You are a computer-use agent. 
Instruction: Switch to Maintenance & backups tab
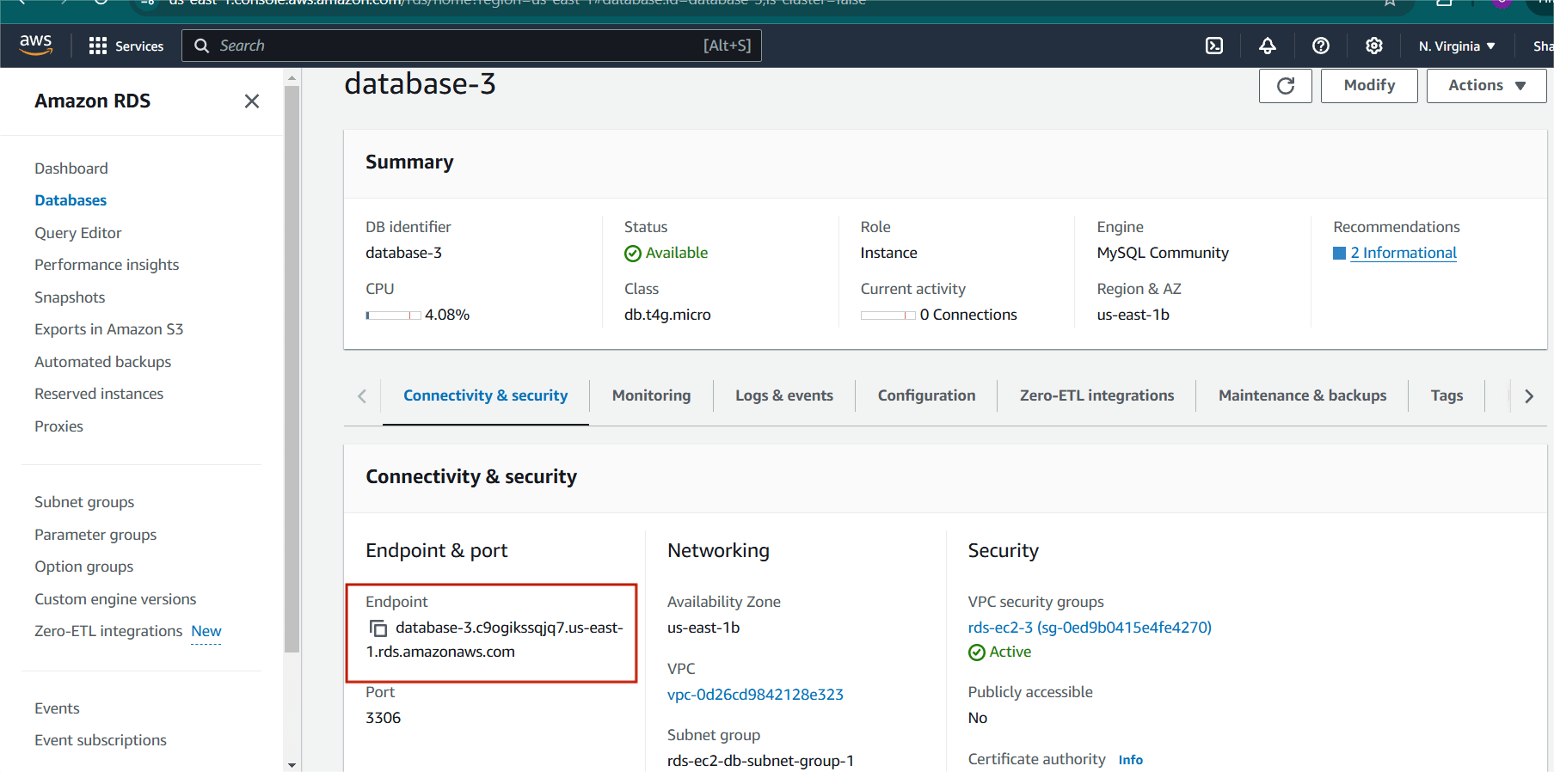point(1302,395)
